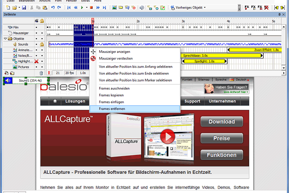Click the fast forward playback button

(98, 8)
